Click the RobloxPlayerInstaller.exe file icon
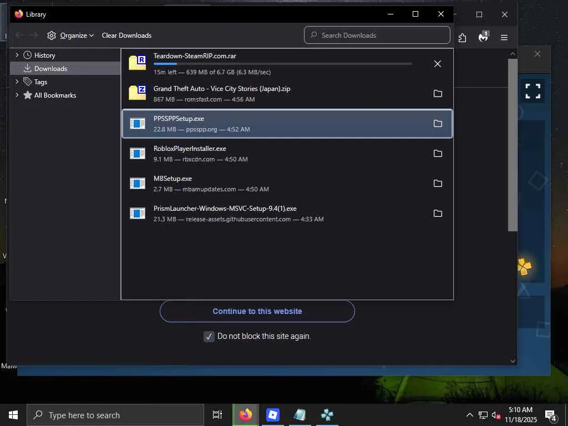This screenshot has height=426, width=568. [138, 153]
